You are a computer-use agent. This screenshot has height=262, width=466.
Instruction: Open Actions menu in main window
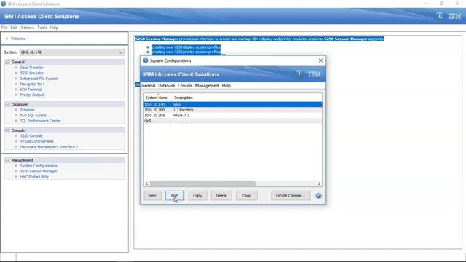(x=28, y=28)
